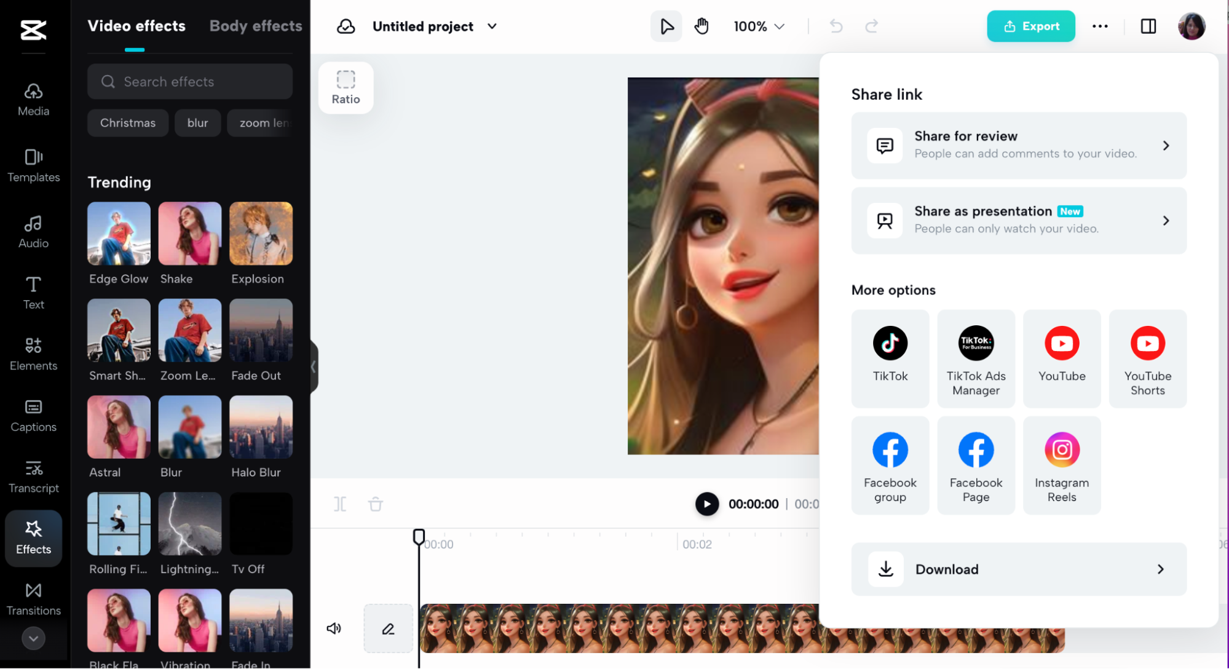
Task: Open the Media panel in sidebar
Action: click(x=33, y=100)
